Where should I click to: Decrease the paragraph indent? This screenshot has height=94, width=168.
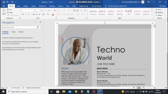click(x=74, y=10)
